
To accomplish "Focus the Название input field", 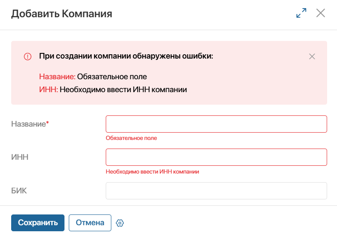I will [x=216, y=124].
